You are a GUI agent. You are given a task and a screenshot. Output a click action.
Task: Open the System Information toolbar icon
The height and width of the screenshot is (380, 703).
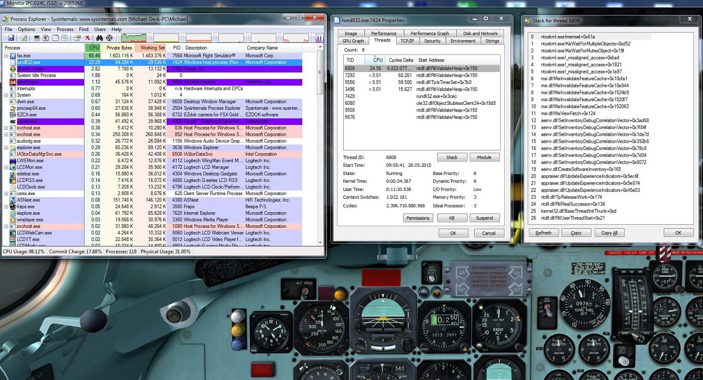(37, 38)
